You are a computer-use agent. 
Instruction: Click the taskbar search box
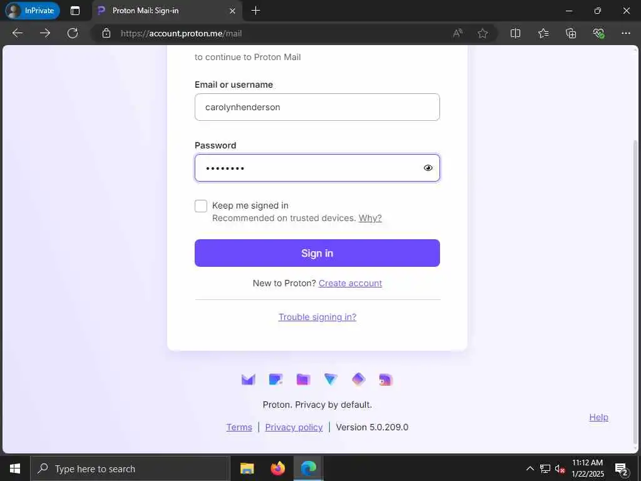pos(130,468)
